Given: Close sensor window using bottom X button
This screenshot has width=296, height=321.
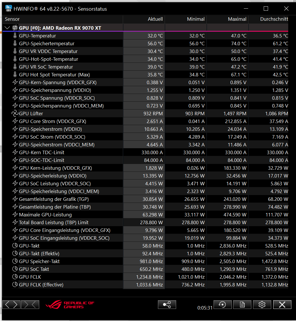Looking at the screenshot, I should (x=282, y=305).
